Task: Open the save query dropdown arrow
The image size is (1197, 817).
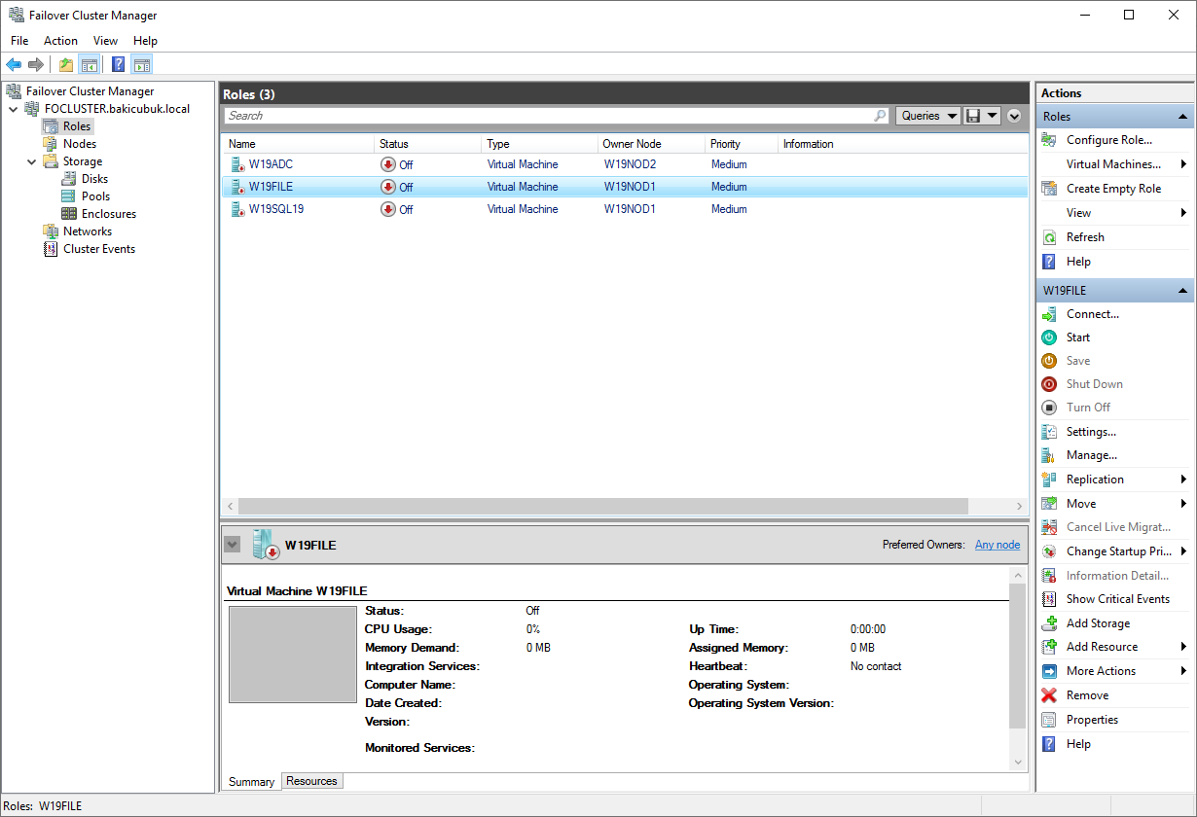Action: coord(992,116)
